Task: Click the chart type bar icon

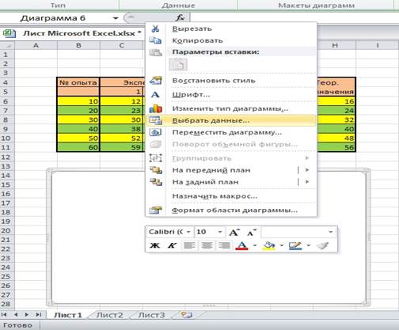Action: pos(155,108)
